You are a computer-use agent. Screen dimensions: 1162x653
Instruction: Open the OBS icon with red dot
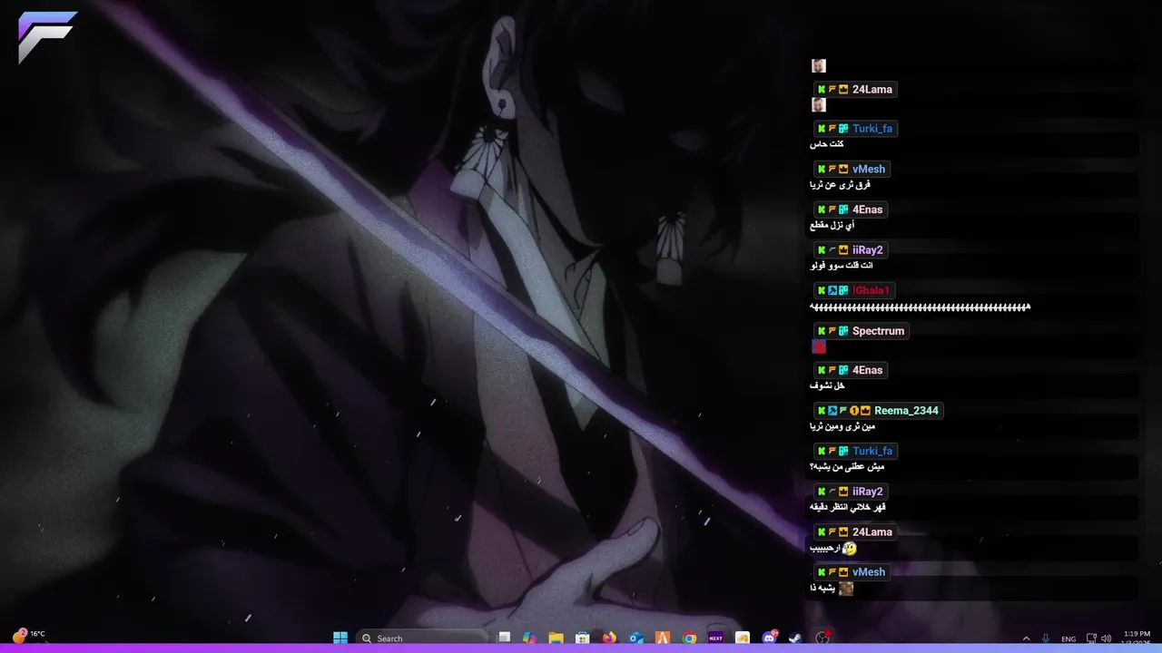[x=823, y=637]
